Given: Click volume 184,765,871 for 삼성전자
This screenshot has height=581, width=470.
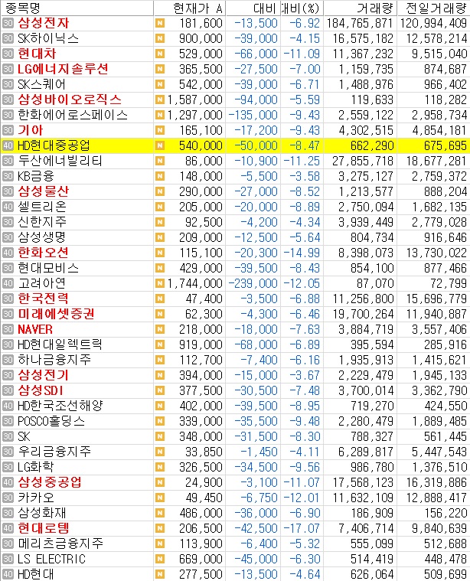Looking at the screenshot, I should tap(360, 23).
